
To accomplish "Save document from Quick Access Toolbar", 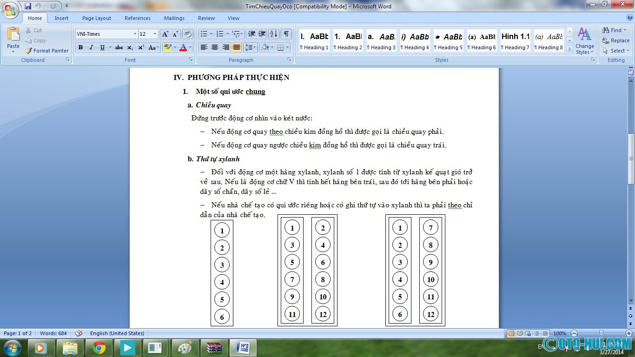I will (x=28, y=6).
